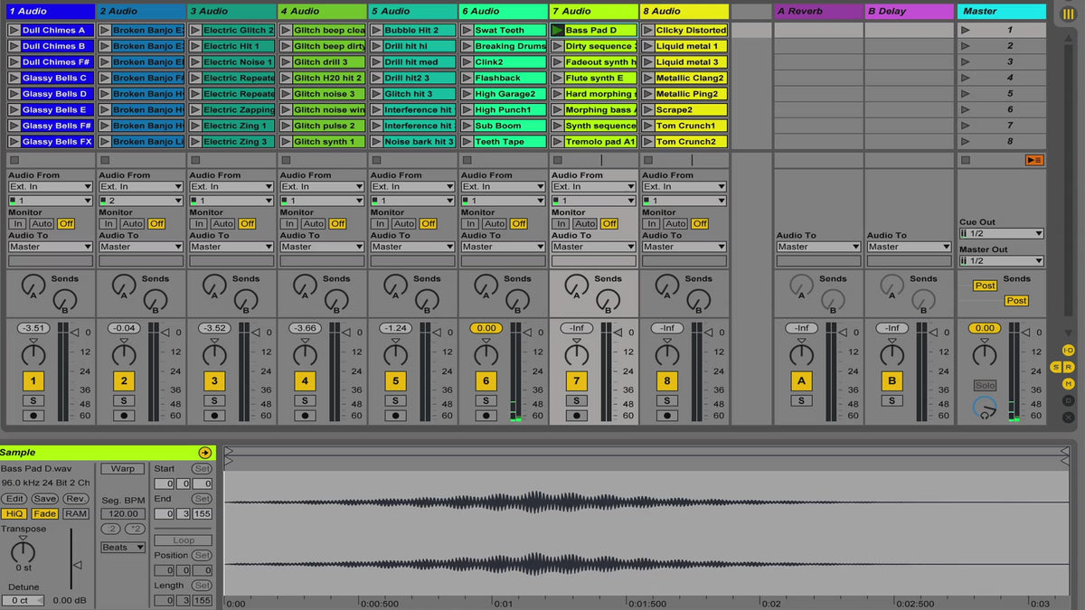Launch the Bass Pad D clip
This screenshot has width=1085, height=610.
coord(558,31)
